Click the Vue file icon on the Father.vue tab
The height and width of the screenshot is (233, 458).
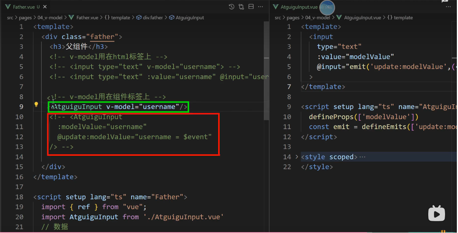coord(8,7)
